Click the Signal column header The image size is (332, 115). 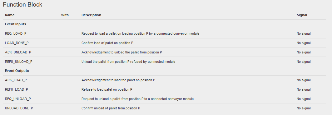click(302, 15)
